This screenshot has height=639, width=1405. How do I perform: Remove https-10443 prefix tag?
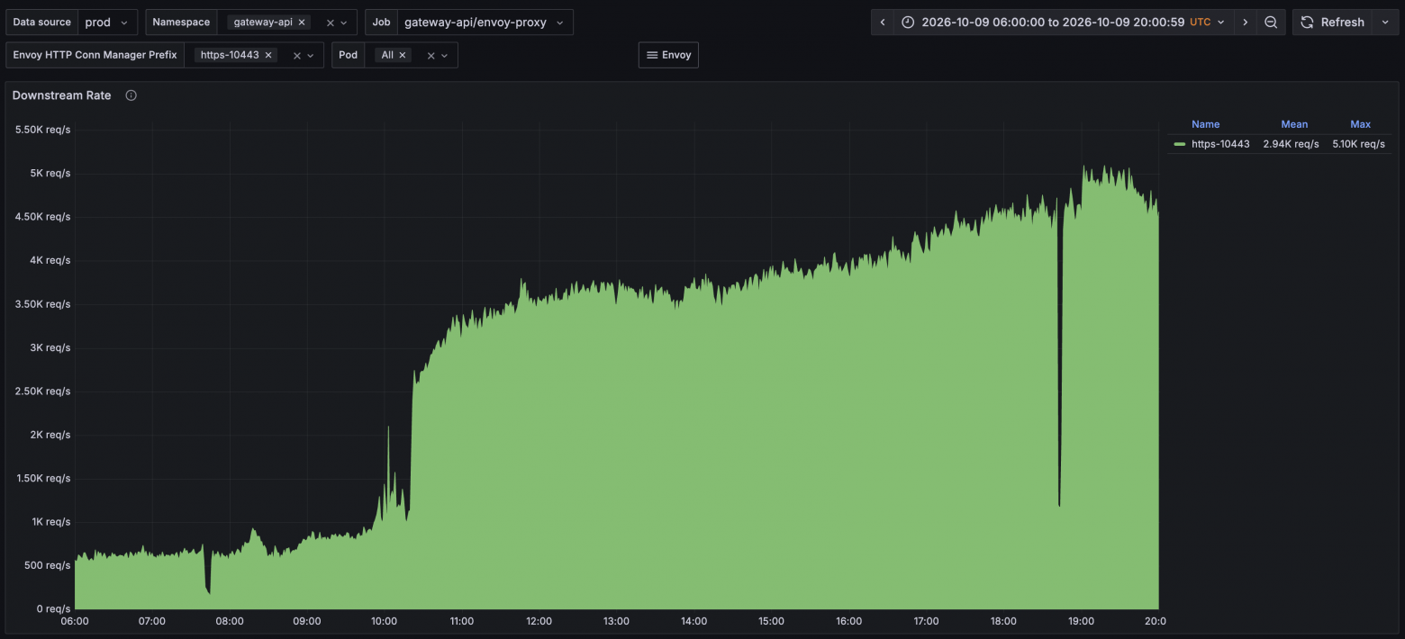268,55
